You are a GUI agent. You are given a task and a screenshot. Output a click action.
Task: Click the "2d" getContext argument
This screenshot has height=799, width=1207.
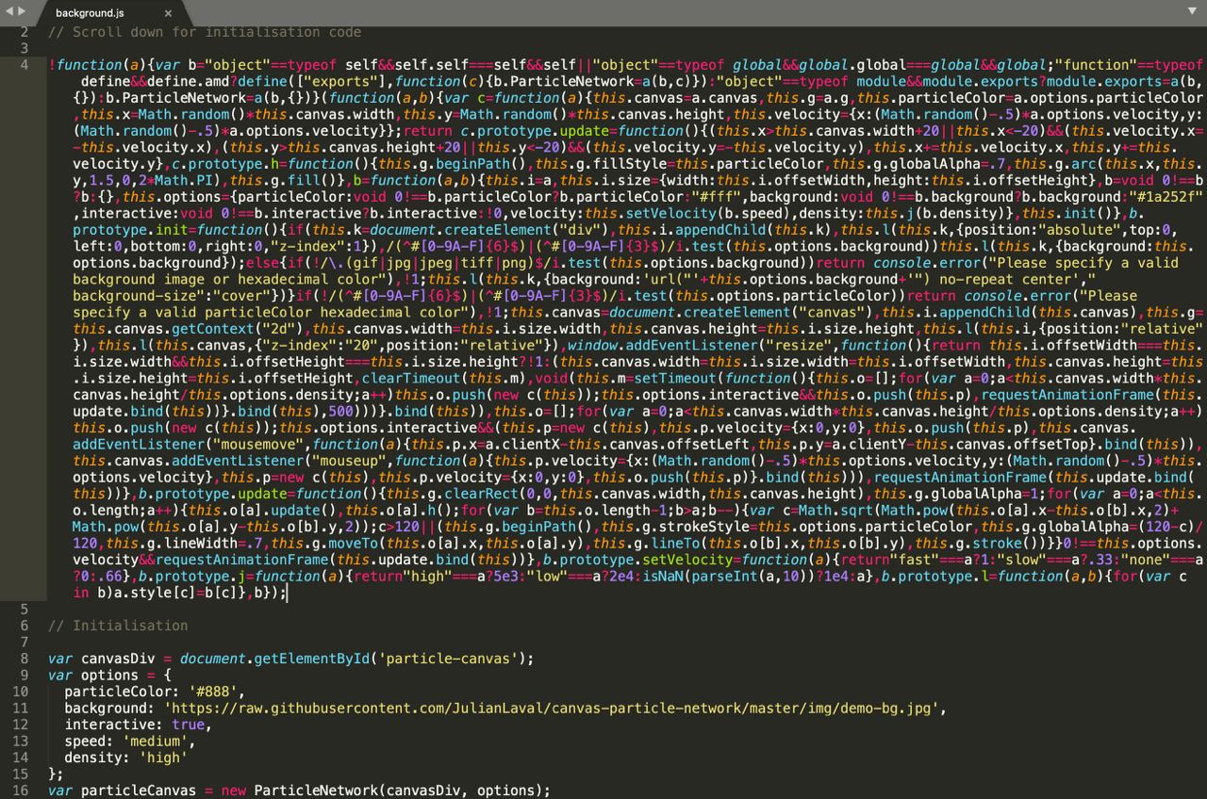point(279,329)
